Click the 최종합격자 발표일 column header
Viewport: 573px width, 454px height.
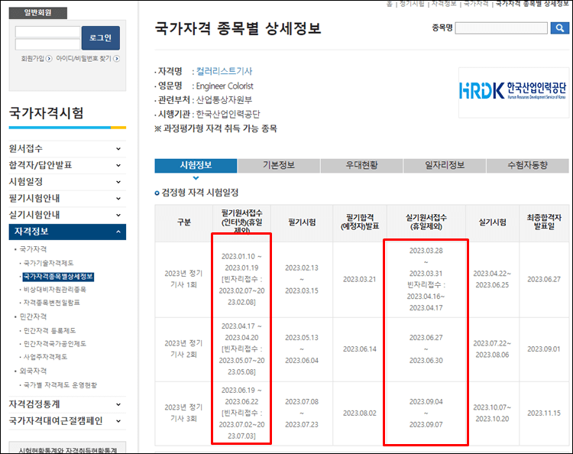click(544, 222)
